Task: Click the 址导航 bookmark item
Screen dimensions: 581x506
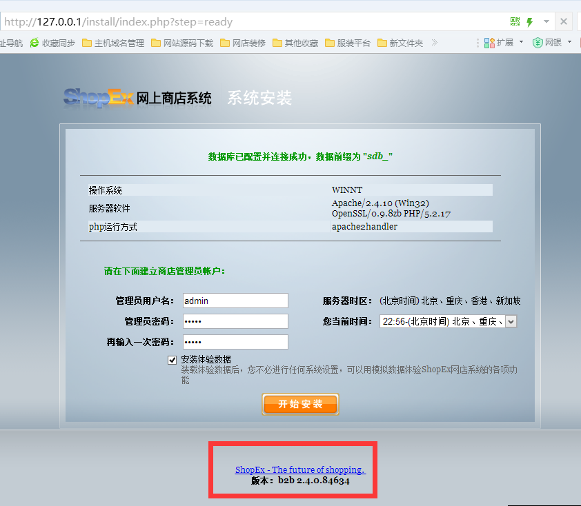Action: tap(11, 43)
